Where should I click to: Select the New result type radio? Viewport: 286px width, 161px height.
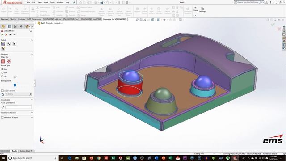2,69
